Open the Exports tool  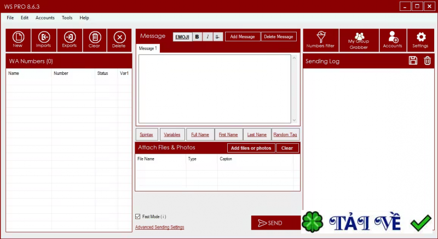pyautogui.click(x=70, y=40)
